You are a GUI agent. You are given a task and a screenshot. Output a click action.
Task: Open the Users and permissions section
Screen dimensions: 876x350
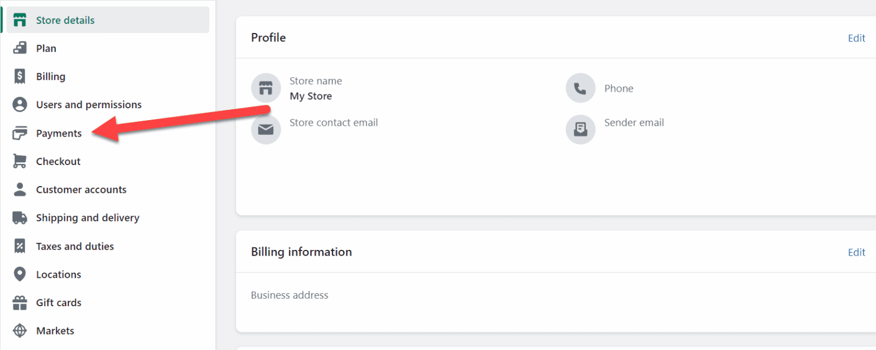pyautogui.click(x=88, y=105)
